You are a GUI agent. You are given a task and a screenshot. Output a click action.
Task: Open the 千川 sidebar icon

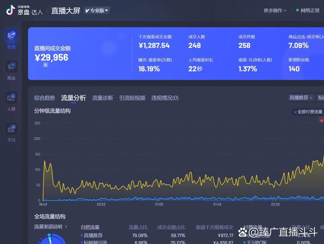point(11,128)
